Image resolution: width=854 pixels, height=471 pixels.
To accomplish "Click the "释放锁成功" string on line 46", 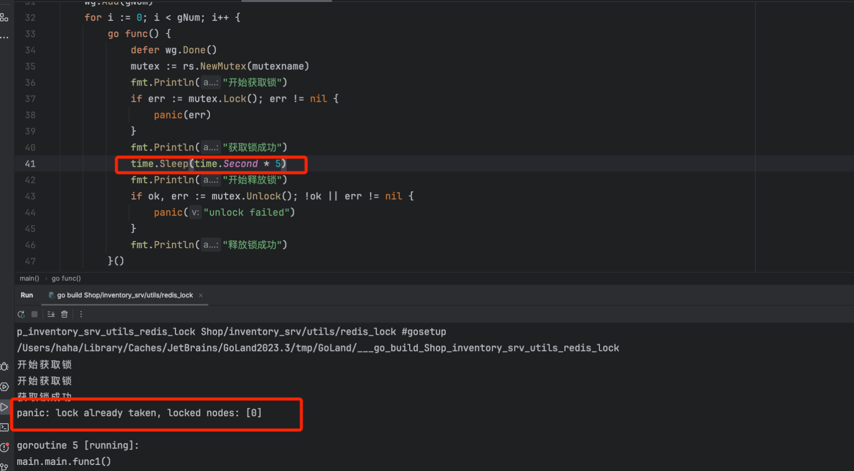I will (252, 245).
